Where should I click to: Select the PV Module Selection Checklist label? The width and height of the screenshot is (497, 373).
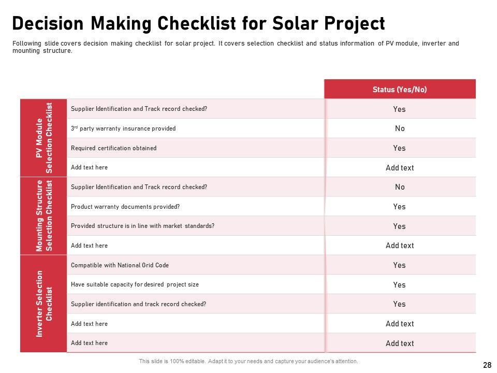(43, 138)
